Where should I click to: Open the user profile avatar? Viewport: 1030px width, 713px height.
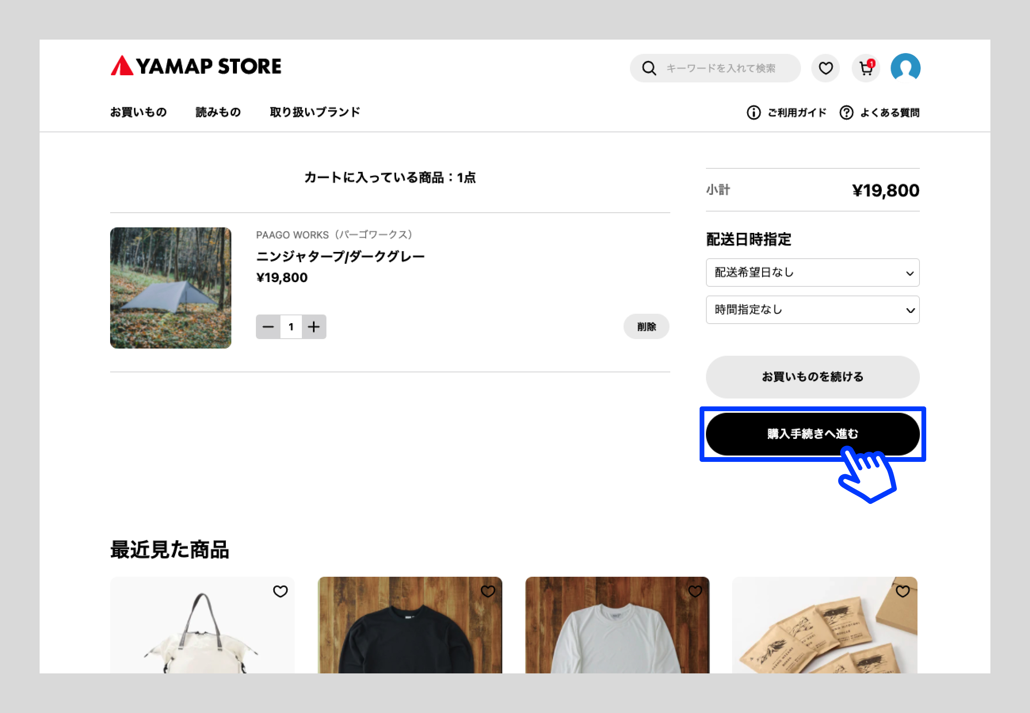905,68
